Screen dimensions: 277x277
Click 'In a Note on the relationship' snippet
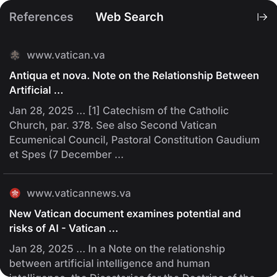(156, 249)
